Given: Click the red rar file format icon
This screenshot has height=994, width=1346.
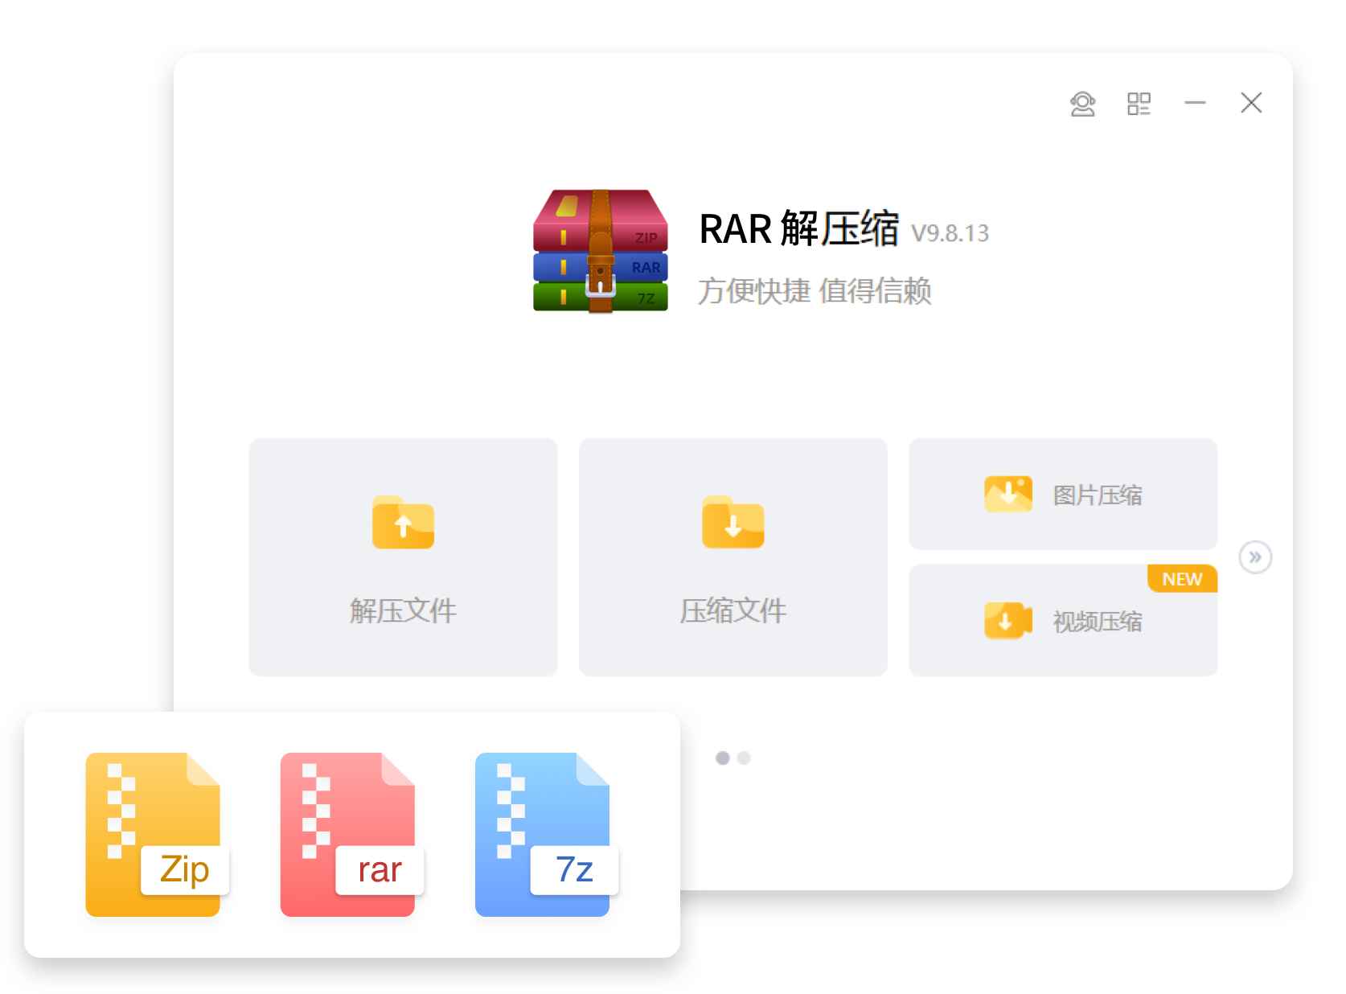Looking at the screenshot, I should tap(347, 832).
